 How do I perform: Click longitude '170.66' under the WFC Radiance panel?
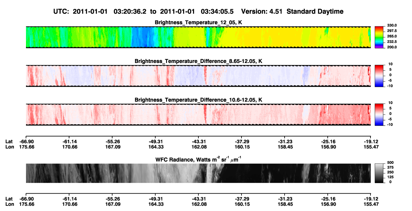pos(69,204)
